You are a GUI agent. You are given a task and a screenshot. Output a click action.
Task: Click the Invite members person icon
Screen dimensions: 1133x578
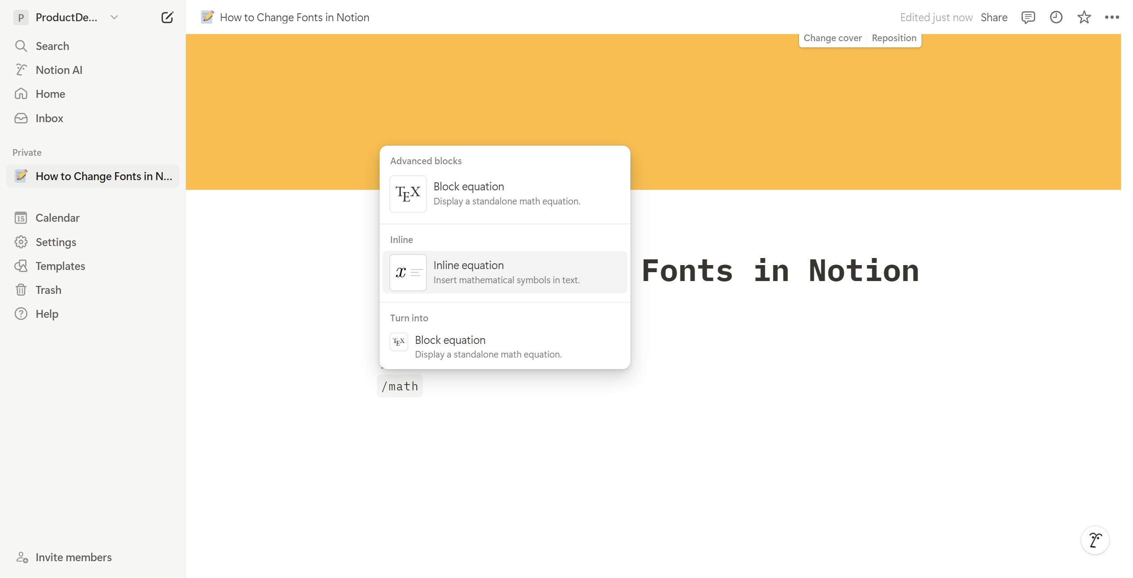tap(22, 557)
